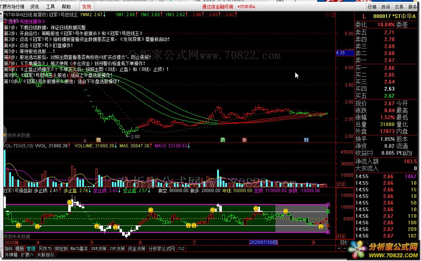421x261 pixels.
Task: Click the 000017 *ST中华A stock title
Action: [x=395, y=16]
